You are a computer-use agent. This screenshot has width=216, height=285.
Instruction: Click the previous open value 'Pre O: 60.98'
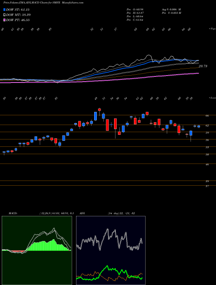[135, 9]
